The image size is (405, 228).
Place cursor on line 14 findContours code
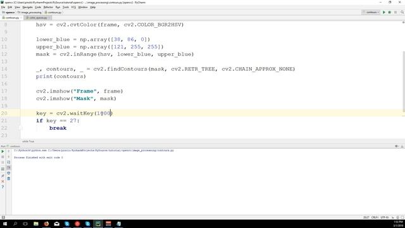pyautogui.click(x=165, y=69)
